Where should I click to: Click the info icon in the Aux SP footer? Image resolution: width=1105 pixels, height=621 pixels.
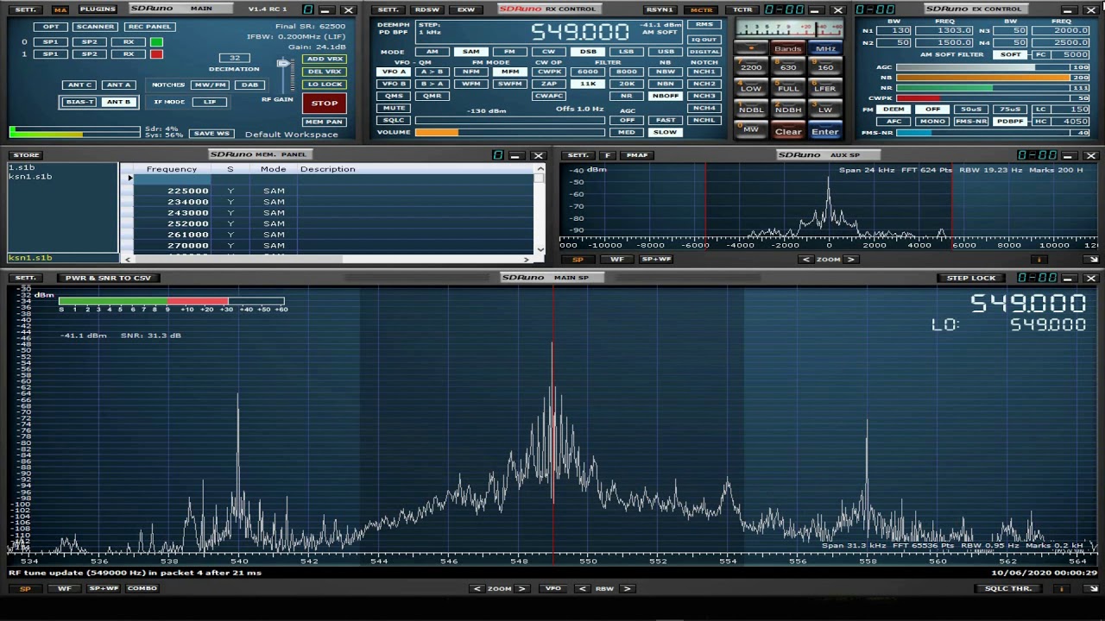pyautogui.click(x=1040, y=259)
